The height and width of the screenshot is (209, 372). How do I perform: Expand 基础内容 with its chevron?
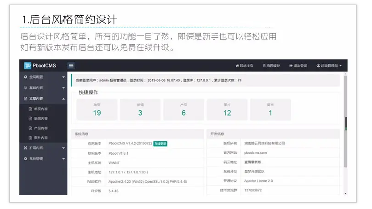pyautogui.click(x=63, y=88)
